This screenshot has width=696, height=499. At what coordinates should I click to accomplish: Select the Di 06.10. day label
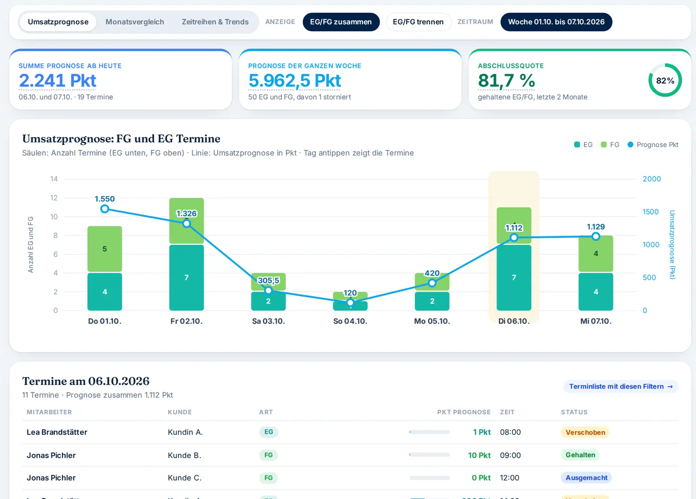tap(514, 321)
